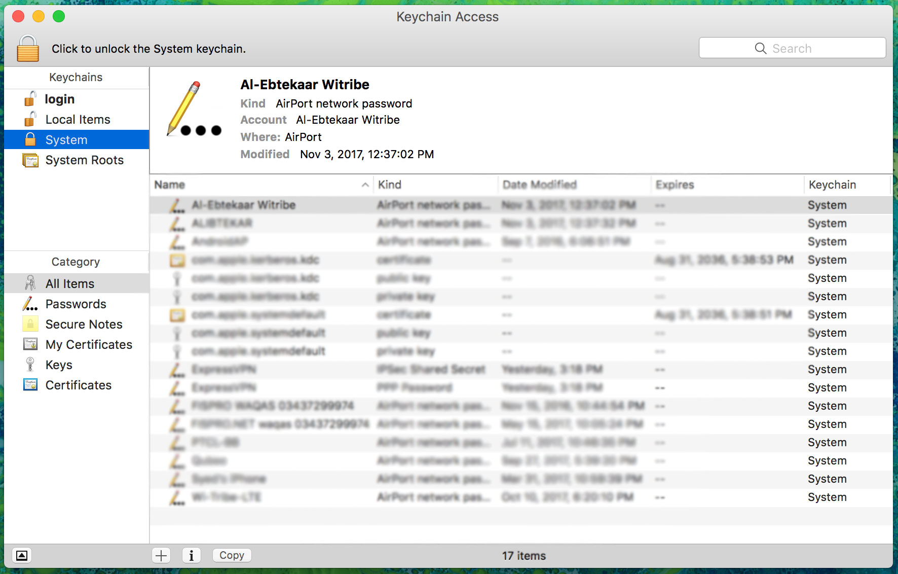Click the padlock icon to unlock keychain
This screenshot has height=574, width=898.
tap(28, 49)
